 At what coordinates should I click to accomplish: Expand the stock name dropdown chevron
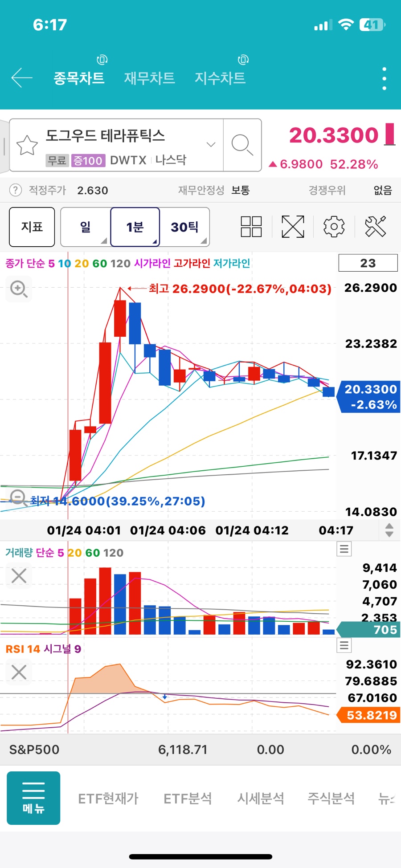211,144
